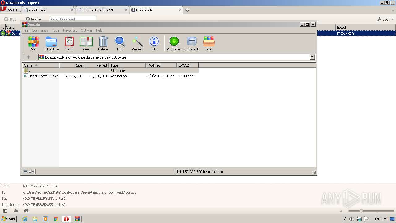Click the network tray icon
This screenshot has width=396, height=223.
359,219
